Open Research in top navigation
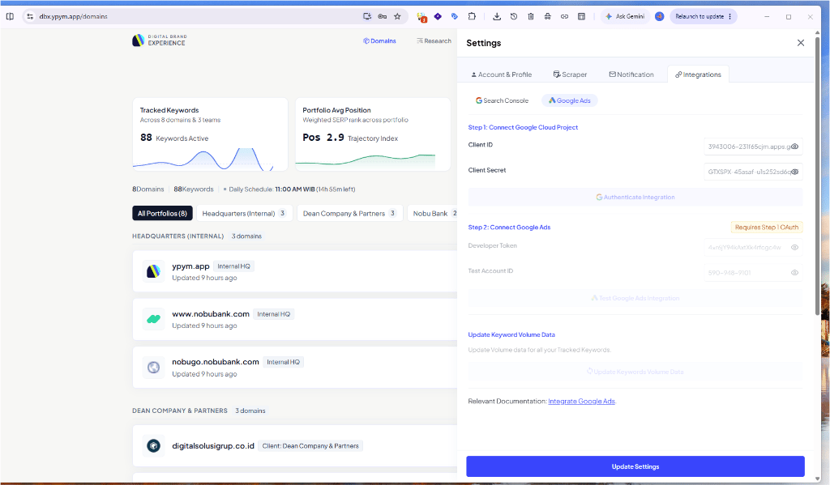This screenshot has width=830, height=485. [434, 40]
